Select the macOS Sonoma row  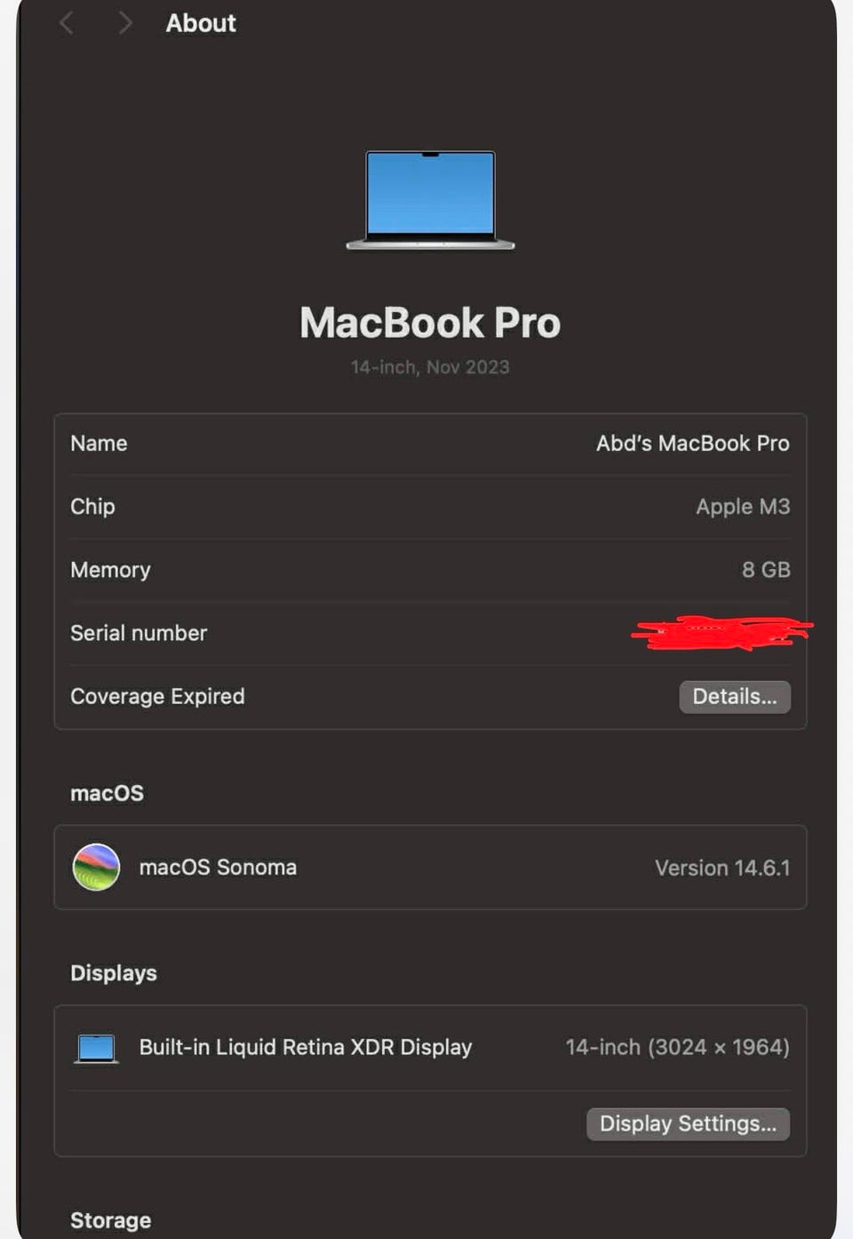point(430,867)
